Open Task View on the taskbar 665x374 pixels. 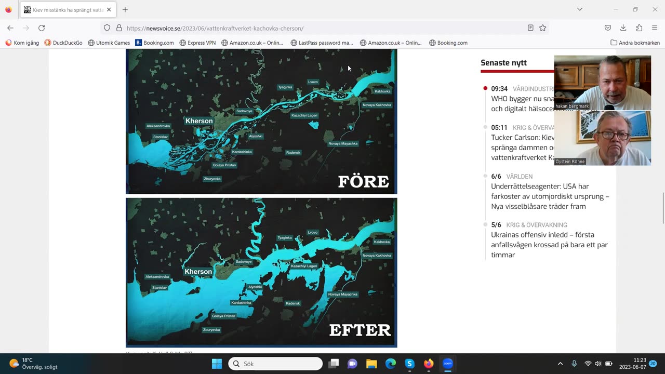(334, 364)
